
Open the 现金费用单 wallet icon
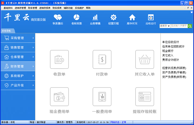59,97
